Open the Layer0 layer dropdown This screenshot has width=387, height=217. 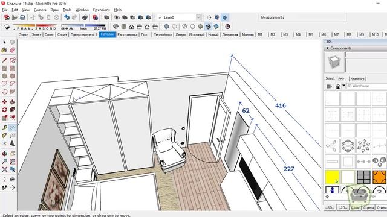[198, 17]
